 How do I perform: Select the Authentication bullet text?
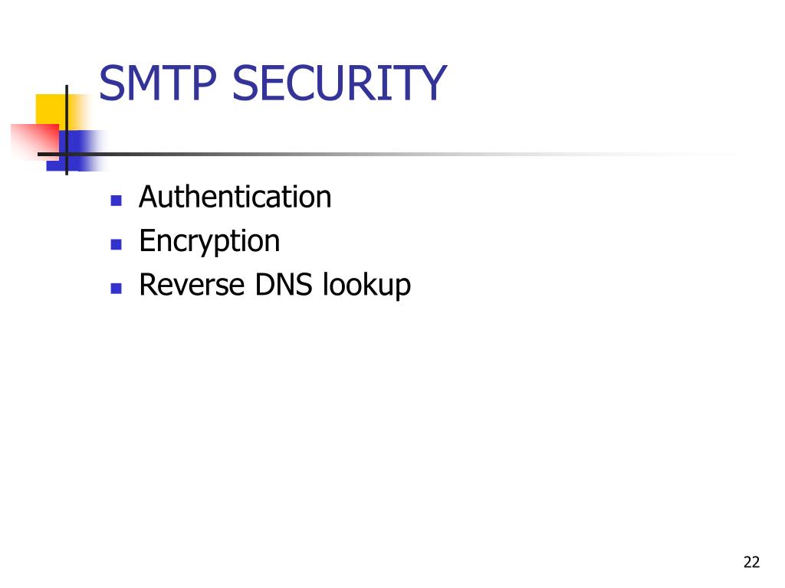point(235,197)
